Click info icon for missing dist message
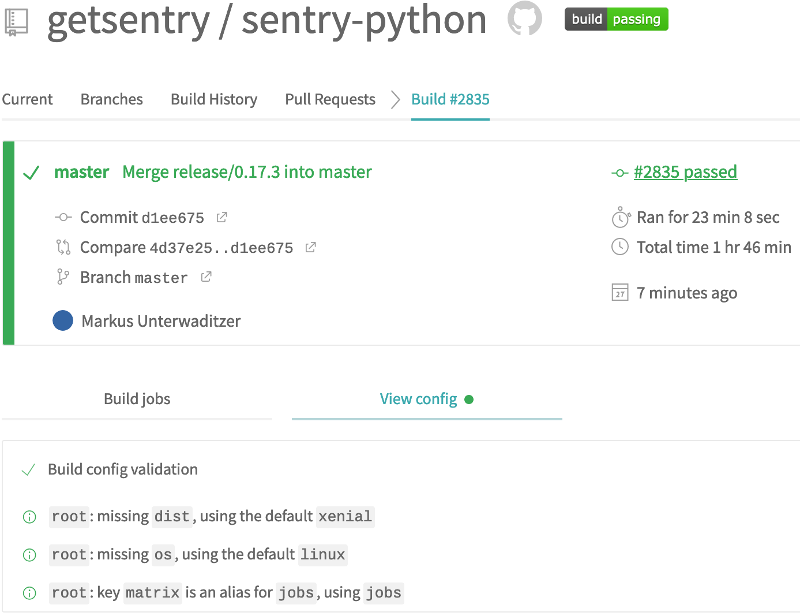This screenshot has width=800, height=616. pos(29,517)
